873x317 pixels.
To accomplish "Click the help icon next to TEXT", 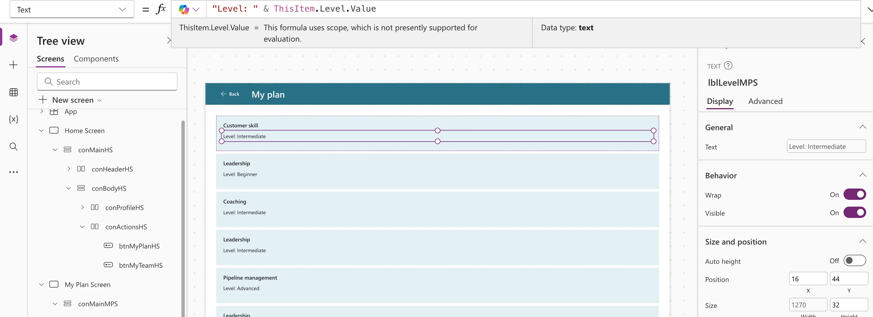I will point(728,66).
